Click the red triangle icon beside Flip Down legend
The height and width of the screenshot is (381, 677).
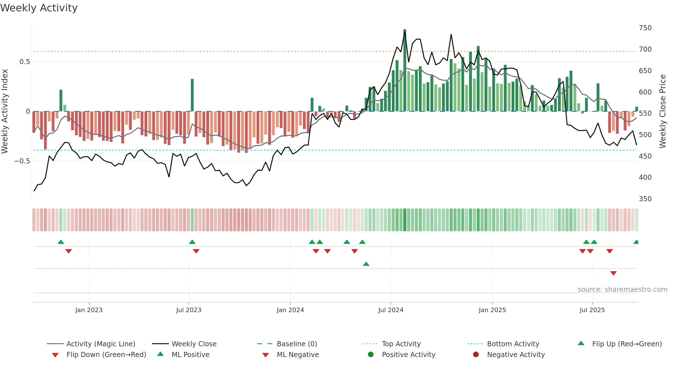pyautogui.click(x=55, y=355)
